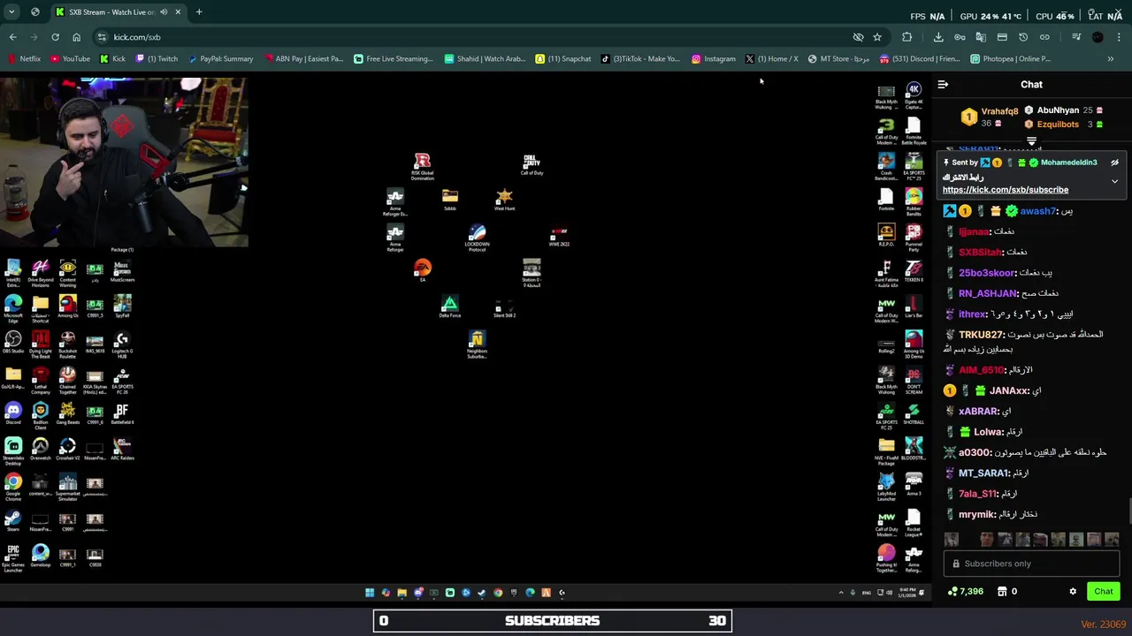1132x636 pixels.
Task: Click the green Chat send button
Action: point(1104,592)
